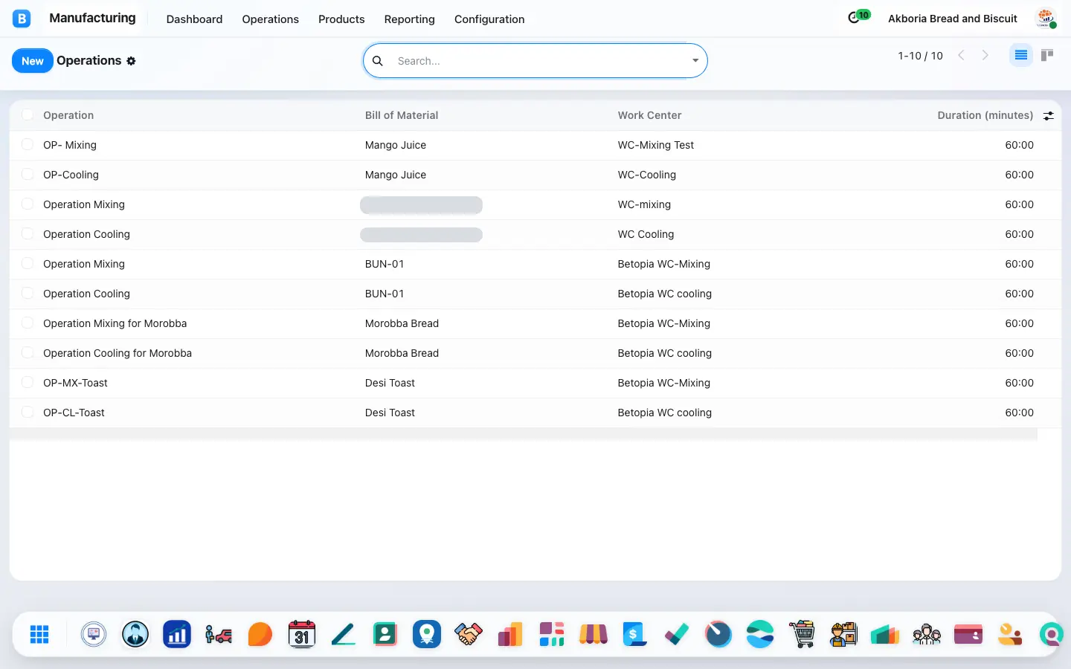Open the Reporting menu
1071x669 pixels.
pos(409,19)
